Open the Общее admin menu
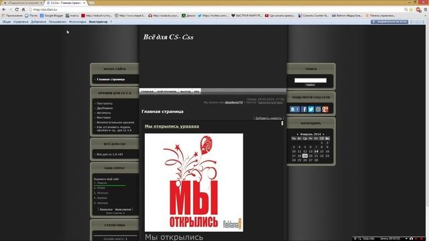Viewport: 429px width, 241px height. pyautogui.click(x=7, y=22)
